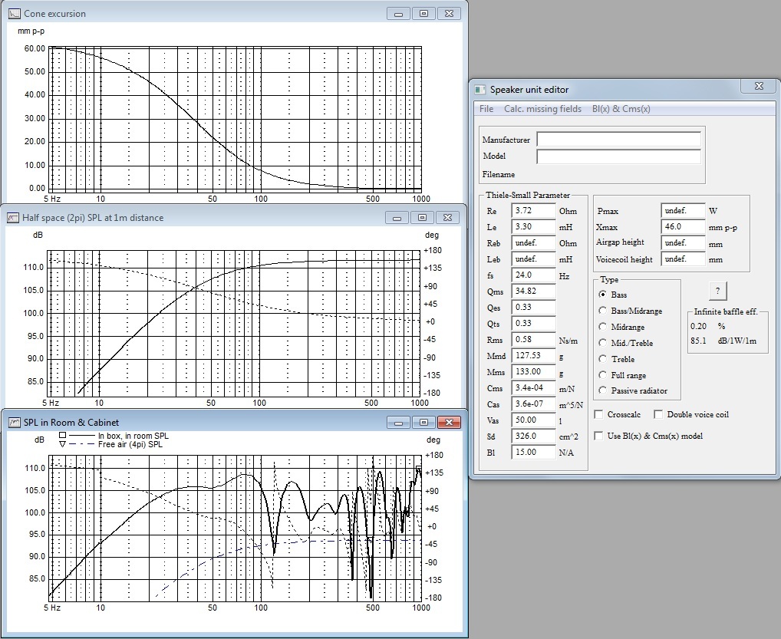Click the Xmax value field
This screenshot has height=639, width=781.
(682, 227)
